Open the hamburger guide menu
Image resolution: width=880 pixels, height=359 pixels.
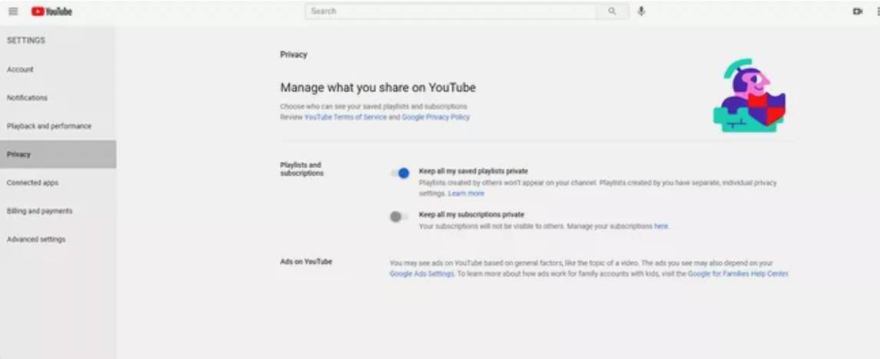13,12
